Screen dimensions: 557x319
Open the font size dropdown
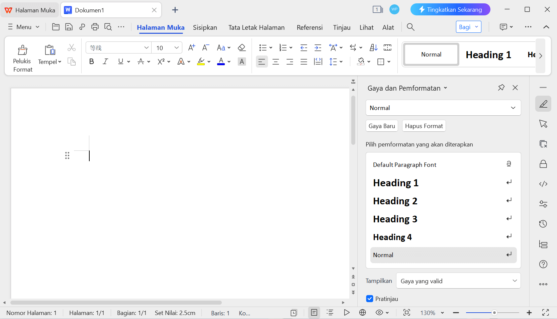(x=176, y=48)
